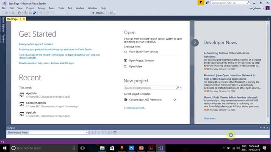Click Open Folder
The width and height of the screenshot is (271, 152).
(x=133, y=66)
